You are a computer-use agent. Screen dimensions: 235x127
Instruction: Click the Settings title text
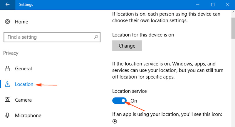point(26,5)
